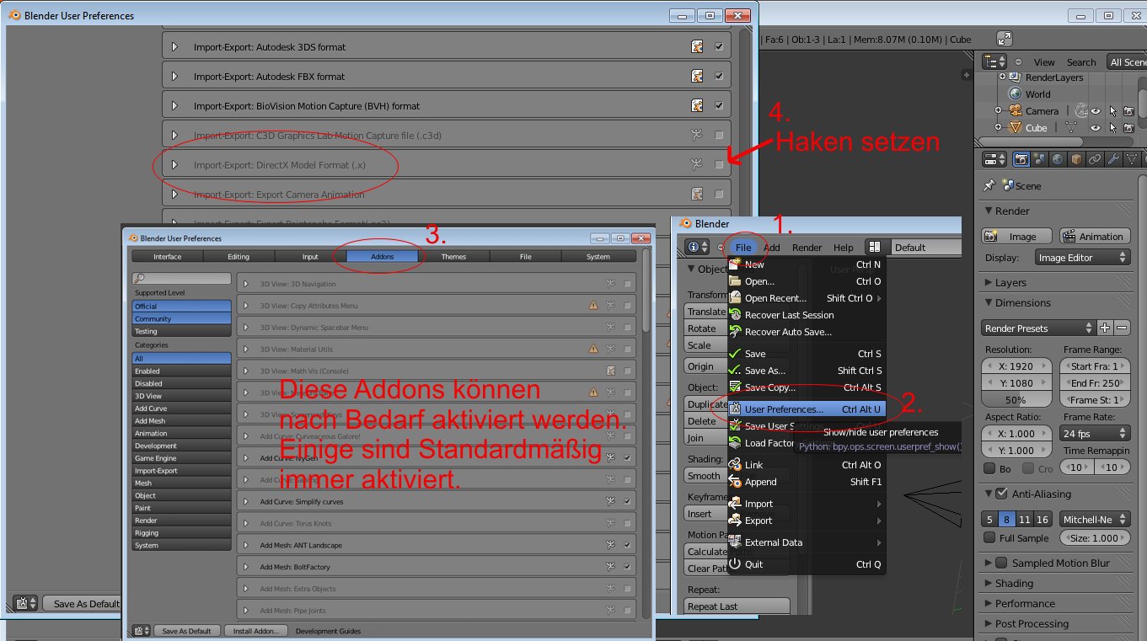Open the Constraints chain-link properties icon

[1095, 159]
